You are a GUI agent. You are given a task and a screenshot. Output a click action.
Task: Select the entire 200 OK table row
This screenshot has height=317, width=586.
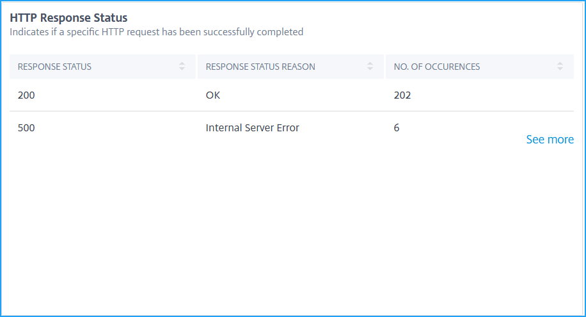click(292, 95)
